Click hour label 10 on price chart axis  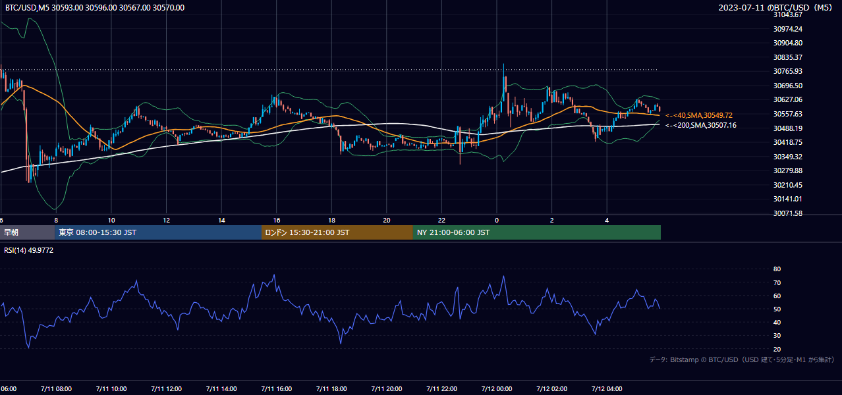111,220
